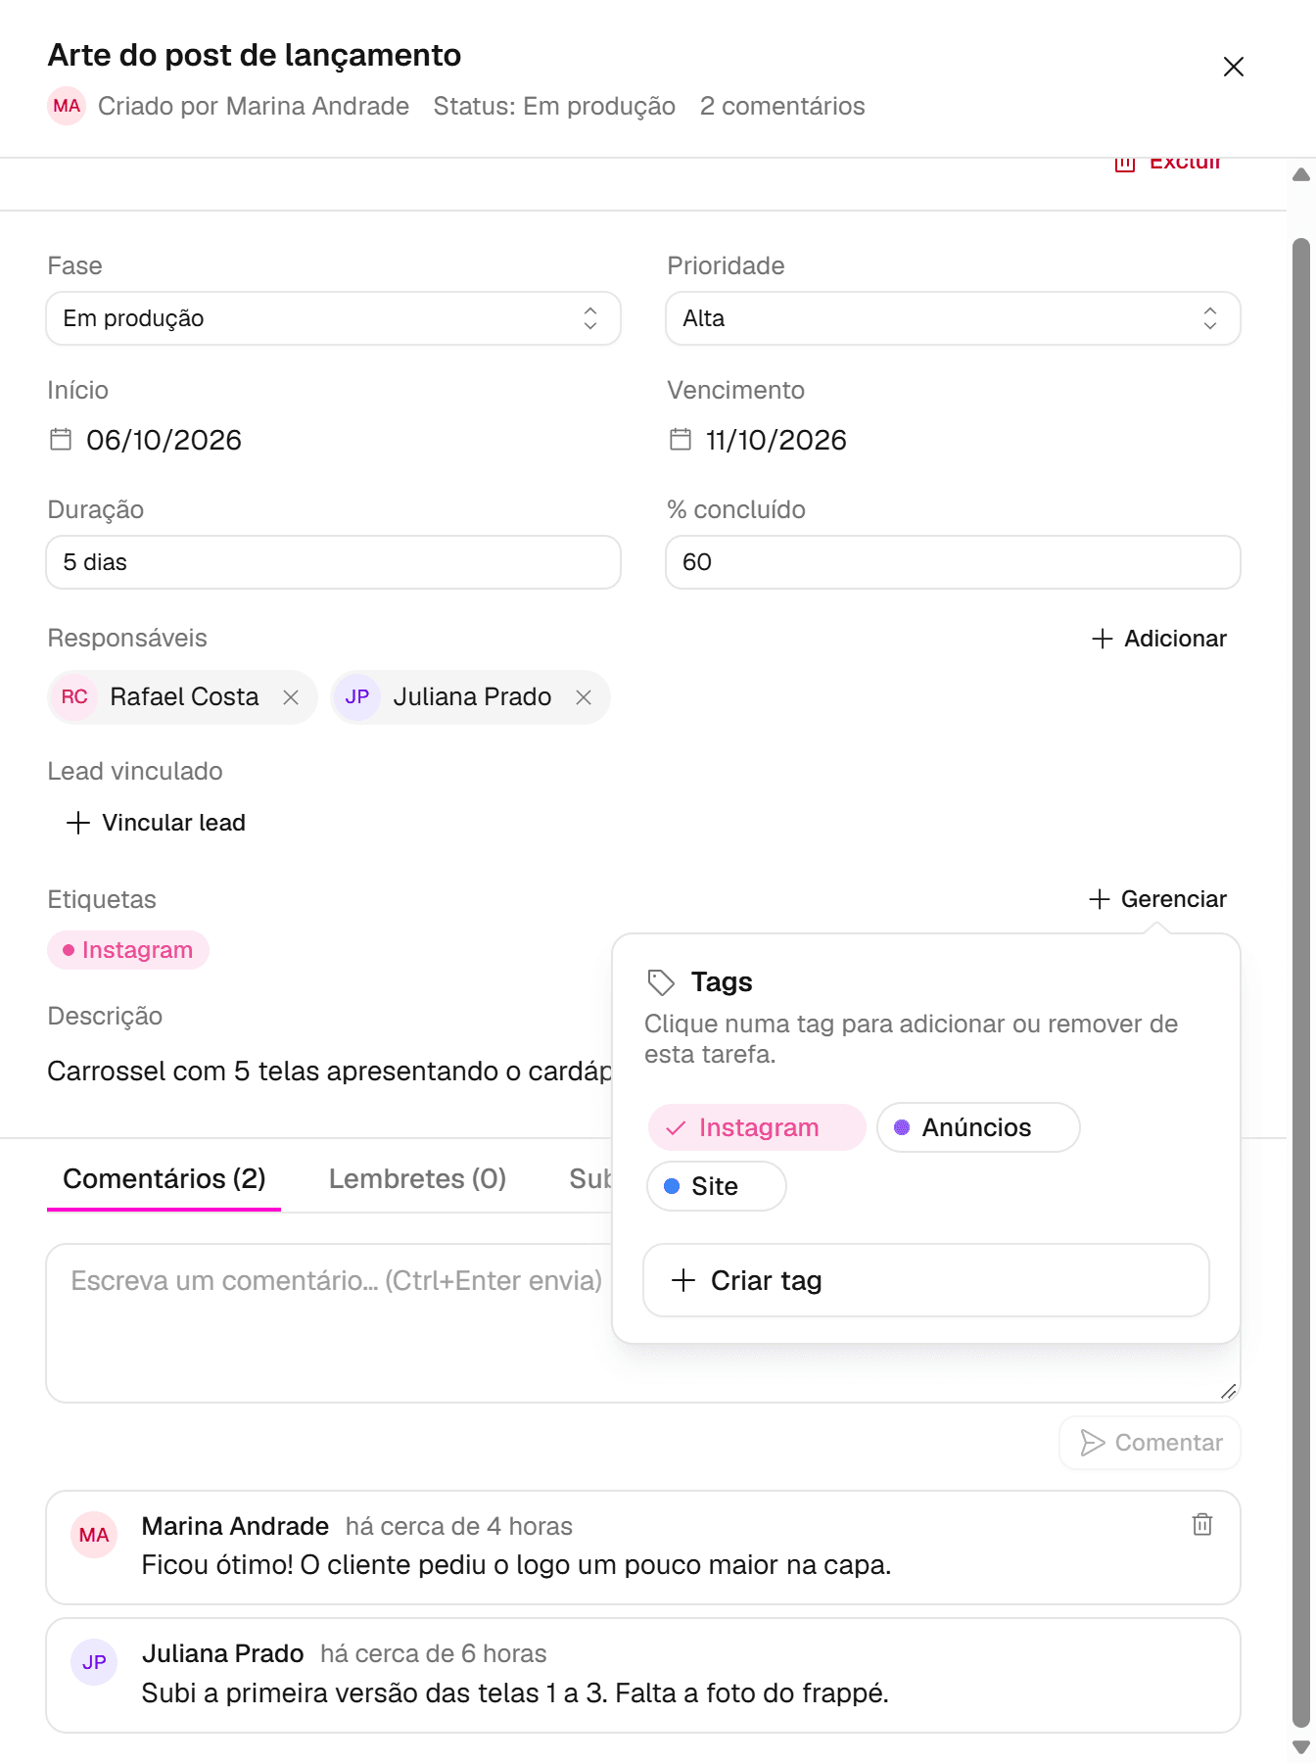Toggle the Anúncios tag in Tags popup
This screenshot has width=1316, height=1763.
978,1127
